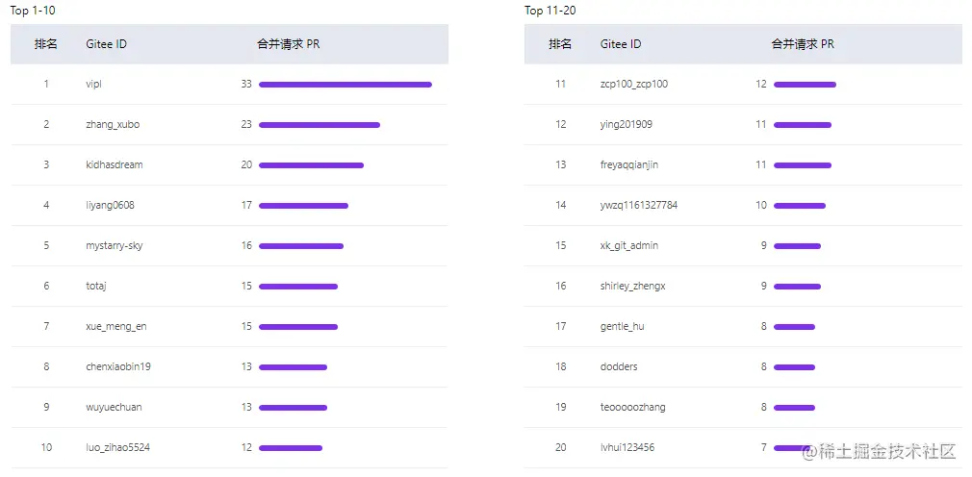Click the xue_meng_en username

pyautogui.click(x=116, y=326)
